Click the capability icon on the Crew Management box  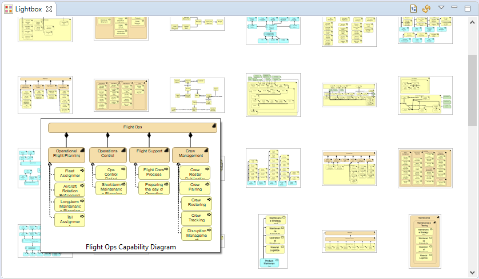(x=206, y=150)
